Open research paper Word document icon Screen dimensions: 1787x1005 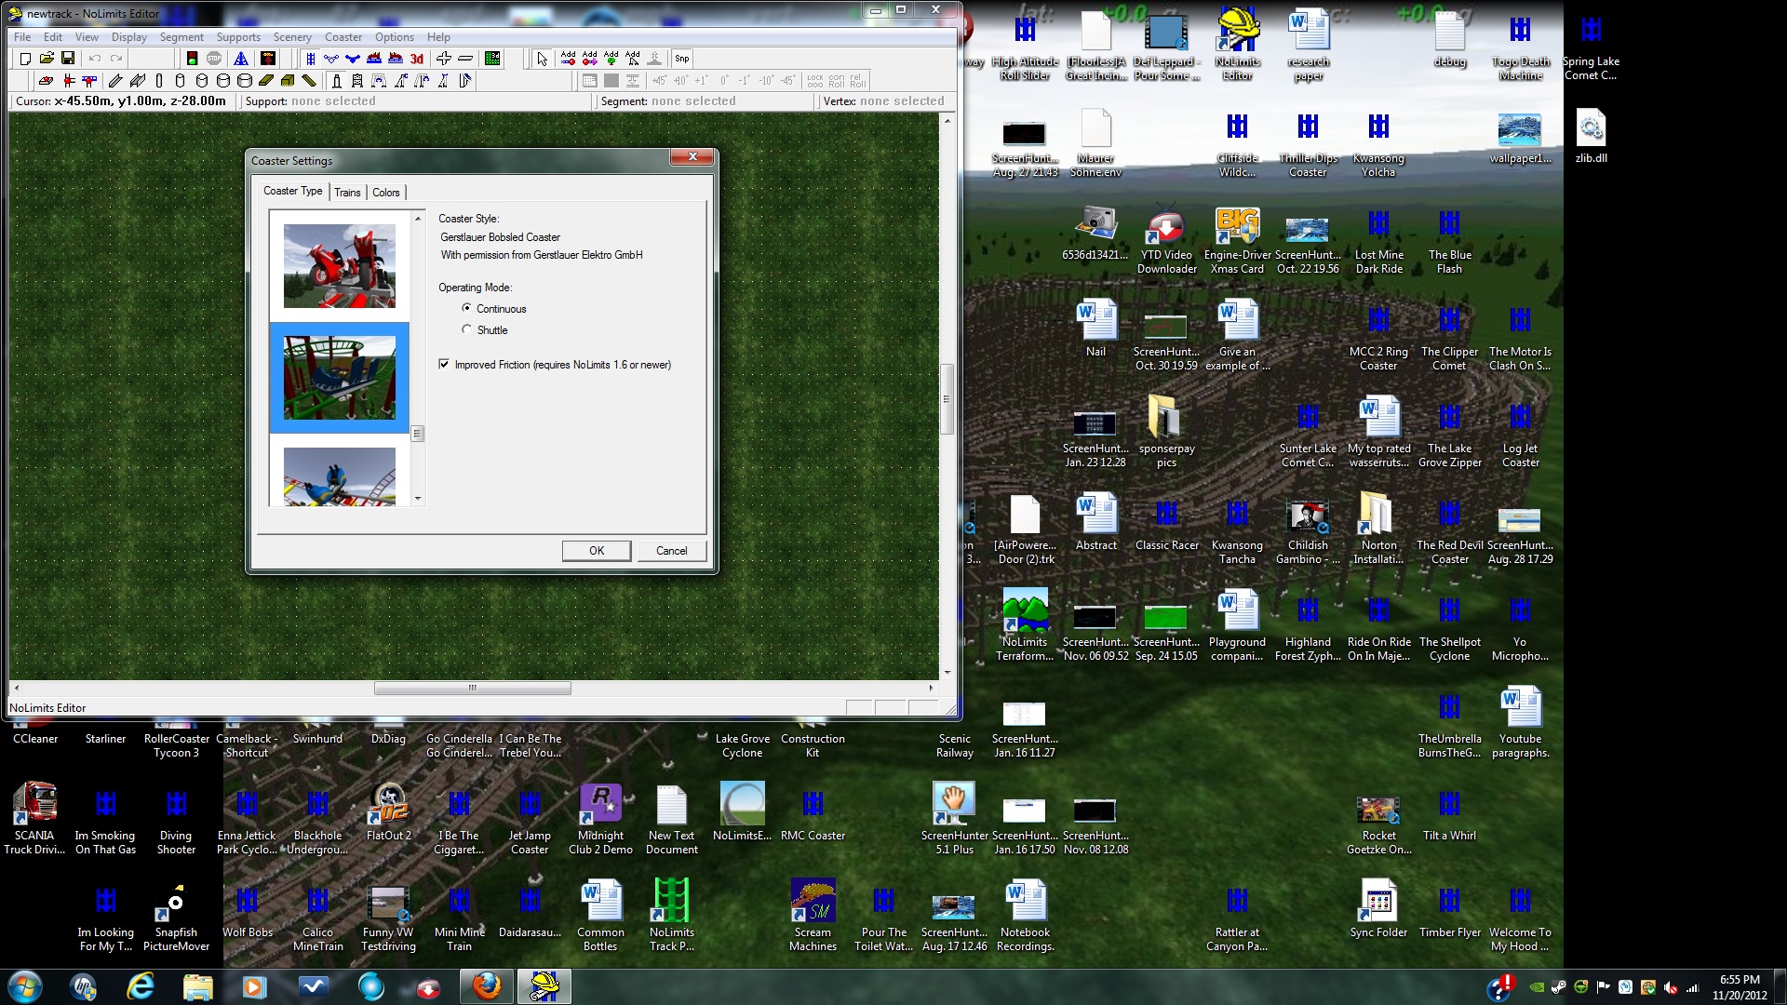pyautogui.click(x=1309, y=45)
